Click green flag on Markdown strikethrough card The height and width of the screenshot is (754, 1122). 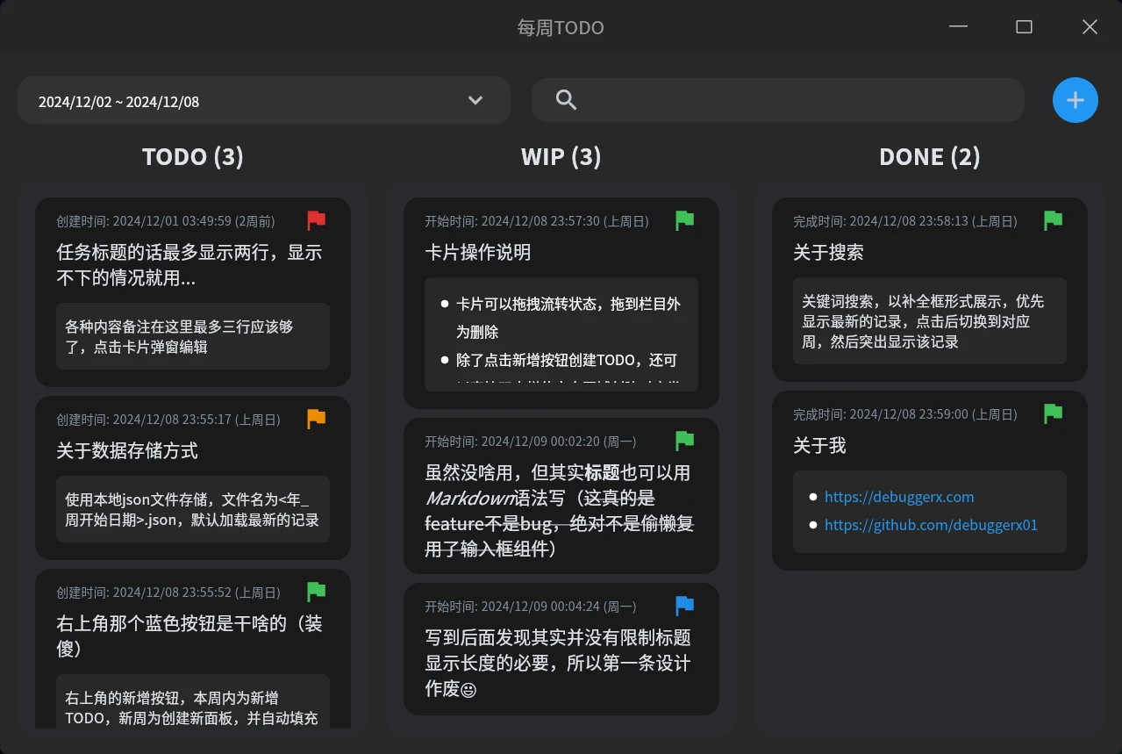click(x=685, y=442)
